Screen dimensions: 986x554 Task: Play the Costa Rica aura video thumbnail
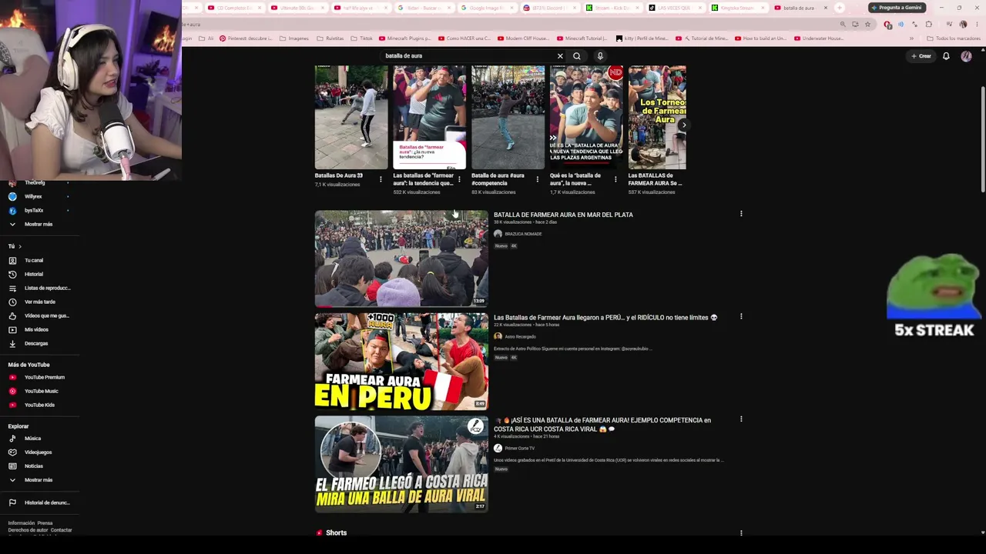coord(401,464)
